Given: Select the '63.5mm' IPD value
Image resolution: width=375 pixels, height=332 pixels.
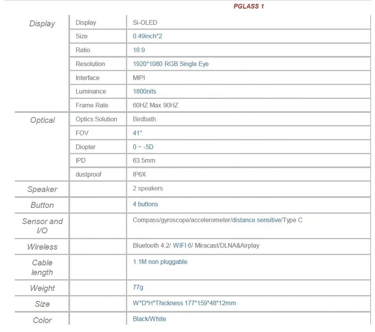Looking at the screenshot, I should coord(144,160).
